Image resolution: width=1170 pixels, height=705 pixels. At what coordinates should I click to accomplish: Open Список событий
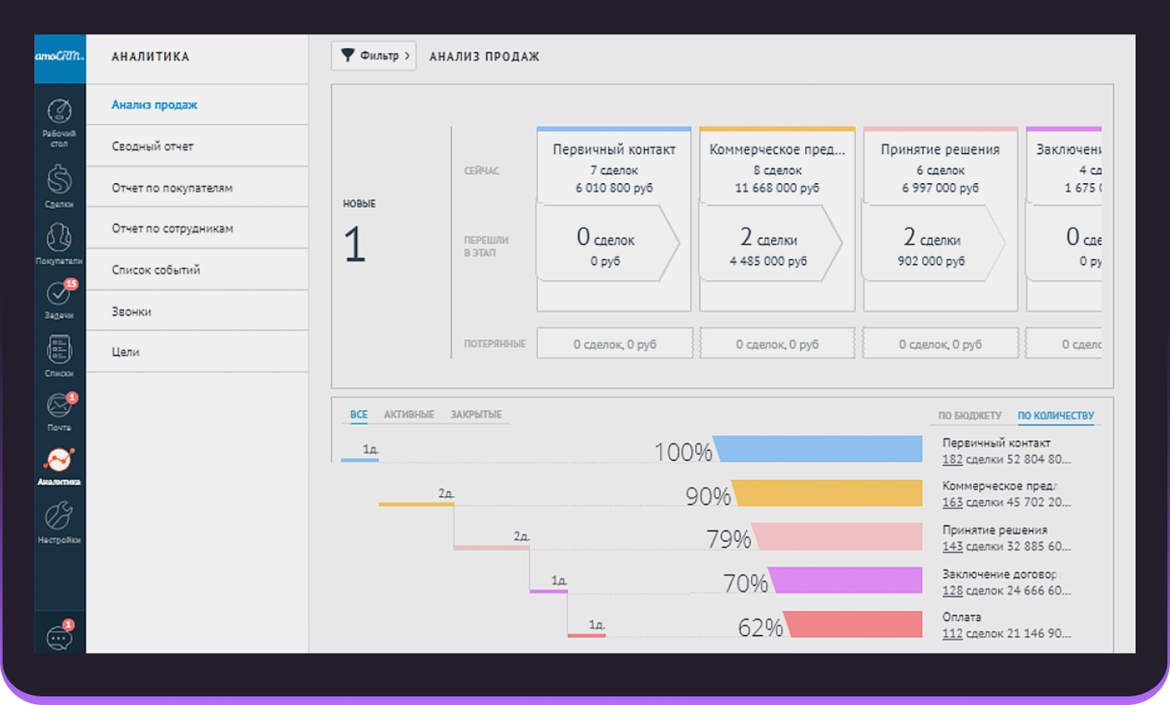click(x=156, y=270)
